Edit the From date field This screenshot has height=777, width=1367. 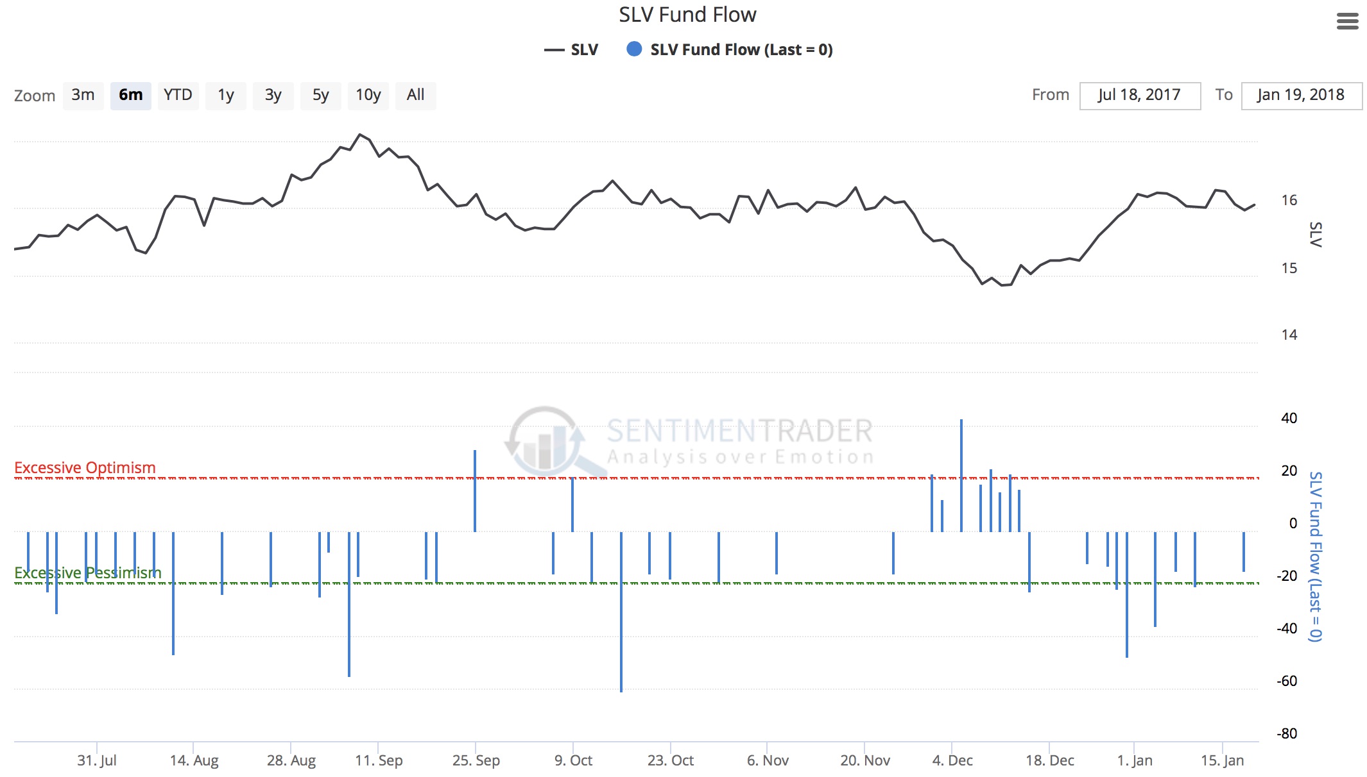1139,96
